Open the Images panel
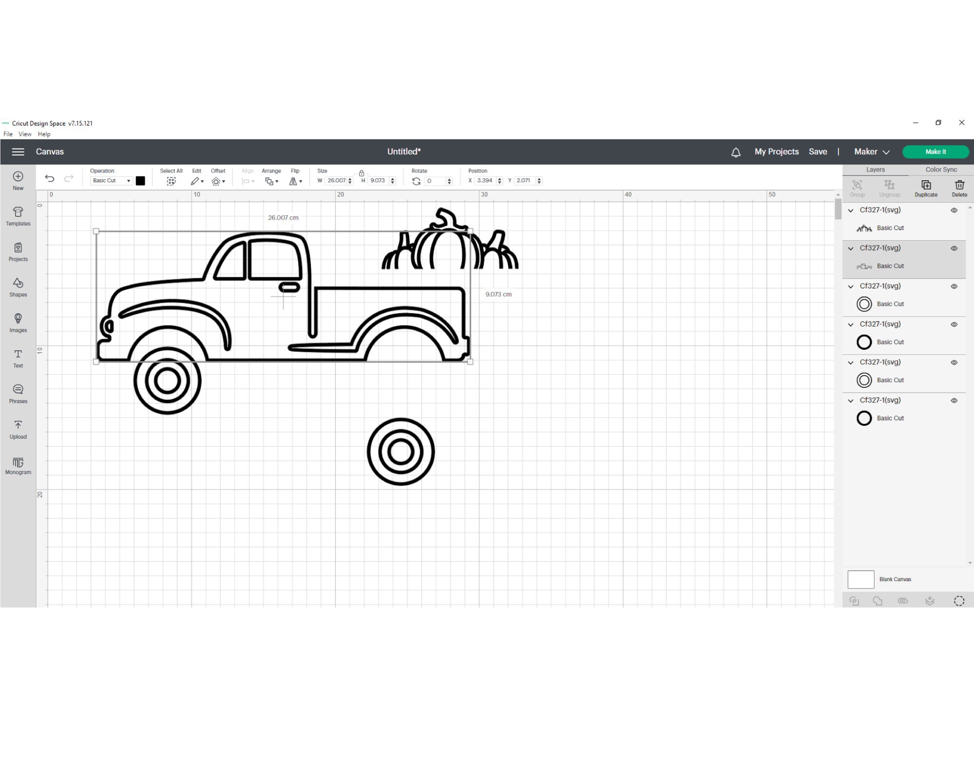The height and width of the screenshot is (783, 974). coord(18,323)
